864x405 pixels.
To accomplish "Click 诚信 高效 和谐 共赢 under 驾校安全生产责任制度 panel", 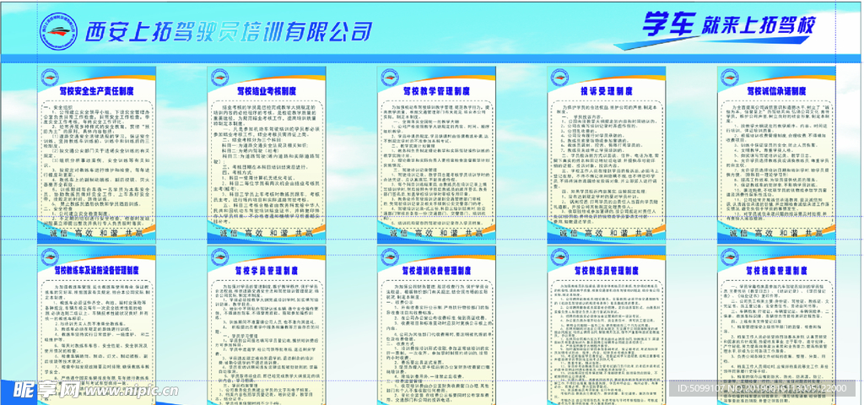I will [x=97, y=234].
